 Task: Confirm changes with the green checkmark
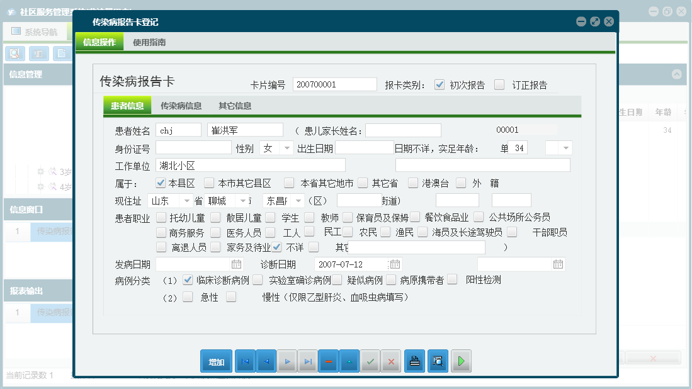(x=370, y=361)
